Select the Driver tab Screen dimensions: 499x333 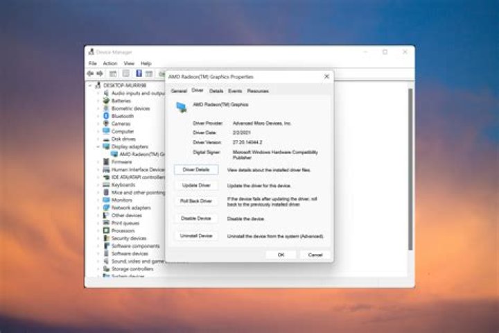(x=198, y=90)
